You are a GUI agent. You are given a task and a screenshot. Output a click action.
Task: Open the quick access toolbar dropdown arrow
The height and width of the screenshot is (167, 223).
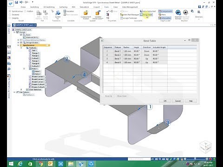33,2
